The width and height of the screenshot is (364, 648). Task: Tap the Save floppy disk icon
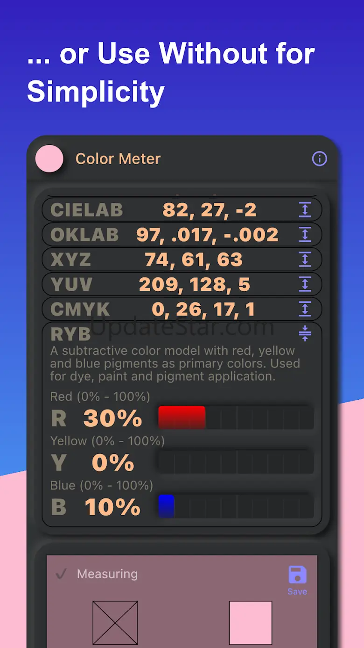(297, 575)
